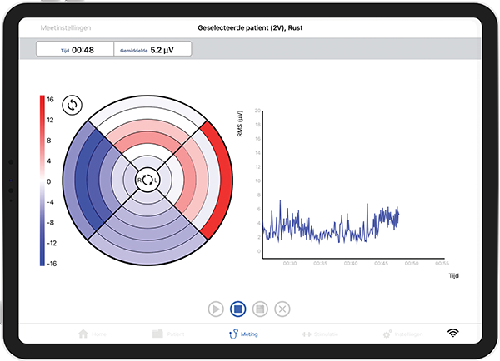Save the measurement with the floppy disk icon
500x361 pixels.
click(260, 309)
